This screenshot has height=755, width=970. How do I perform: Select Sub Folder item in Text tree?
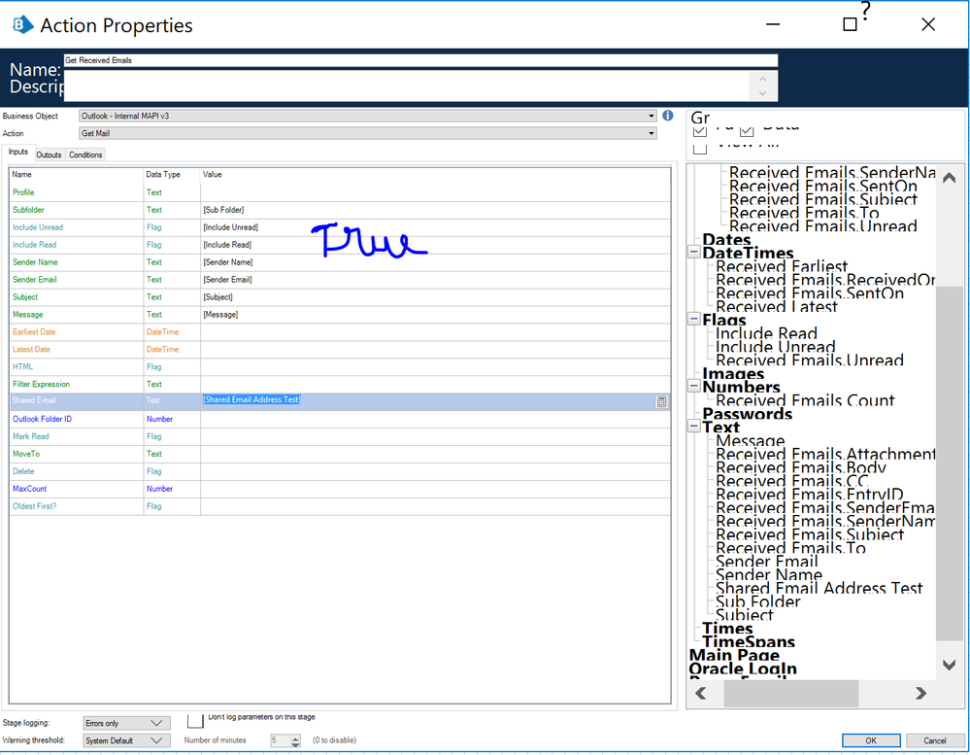[x=757, y=601]
